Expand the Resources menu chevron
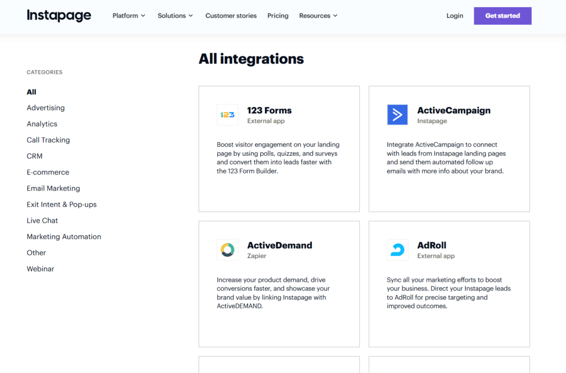Image resolution: width=566 pixels, height=373 pixels. point(336,16)
